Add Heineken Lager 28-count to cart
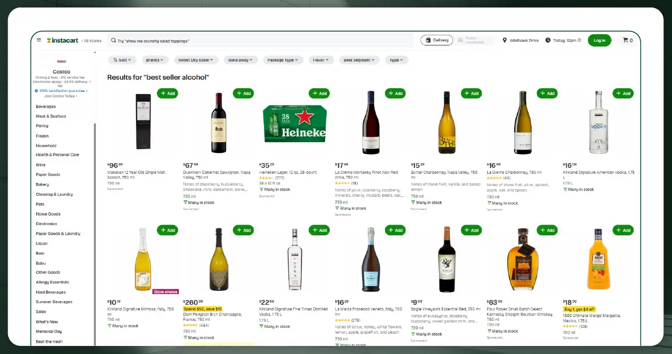 (320, 93)
